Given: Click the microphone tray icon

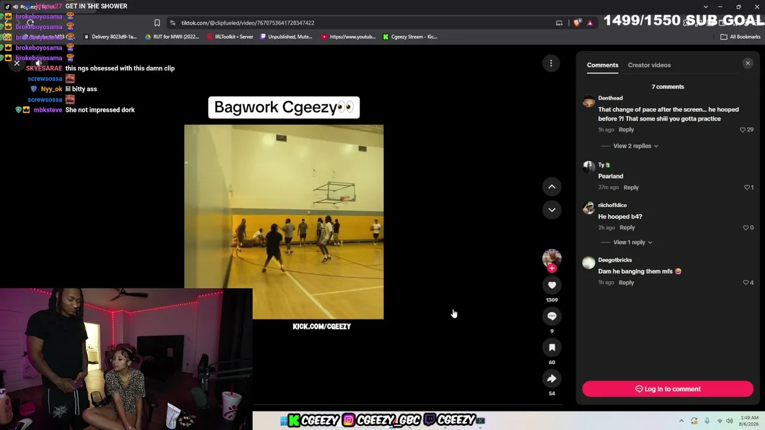Looking at the screenshot, I should click(707, 421).
